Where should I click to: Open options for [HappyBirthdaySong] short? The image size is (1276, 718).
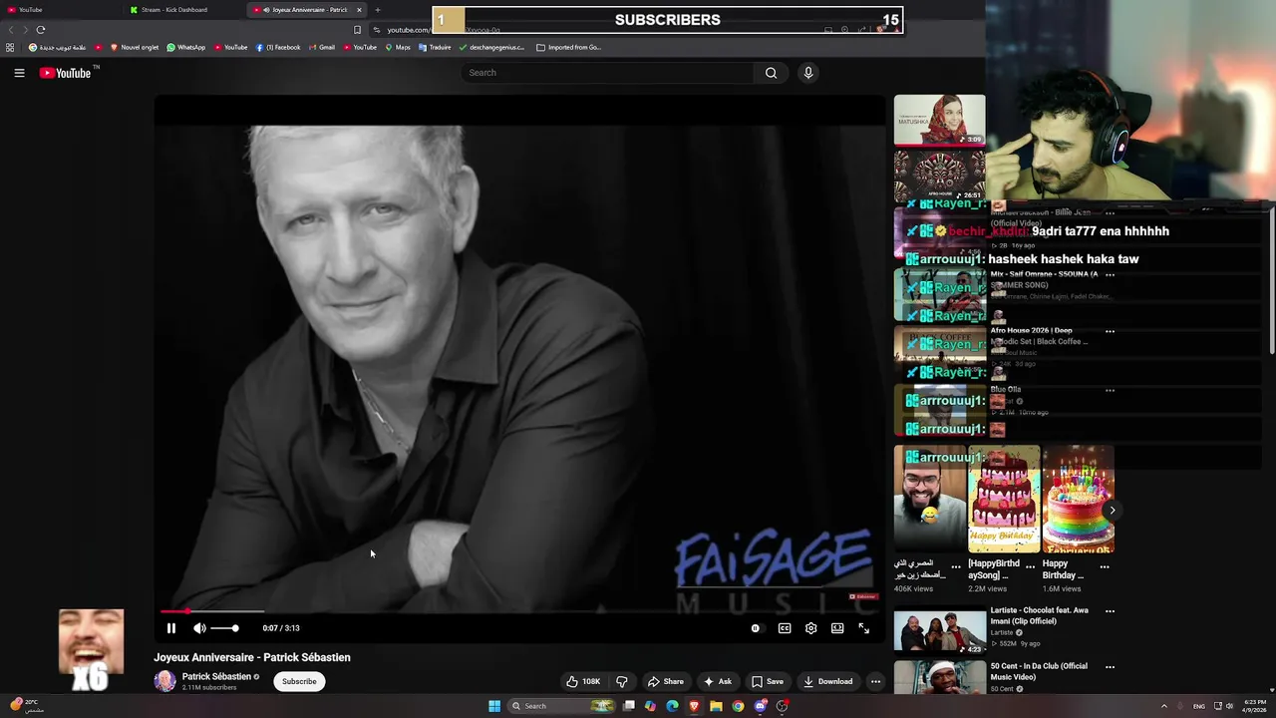click(x=1030, y=565)
